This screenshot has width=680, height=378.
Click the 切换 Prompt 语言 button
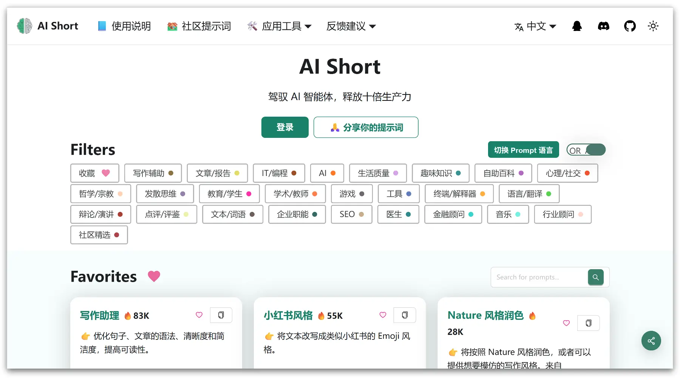(524, 150)
